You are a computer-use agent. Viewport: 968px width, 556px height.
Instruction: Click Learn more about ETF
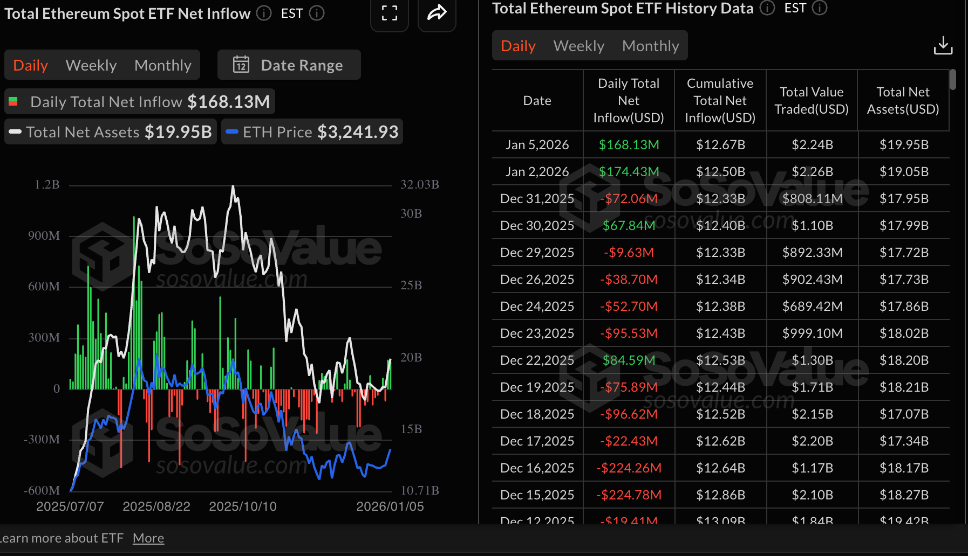62,538
